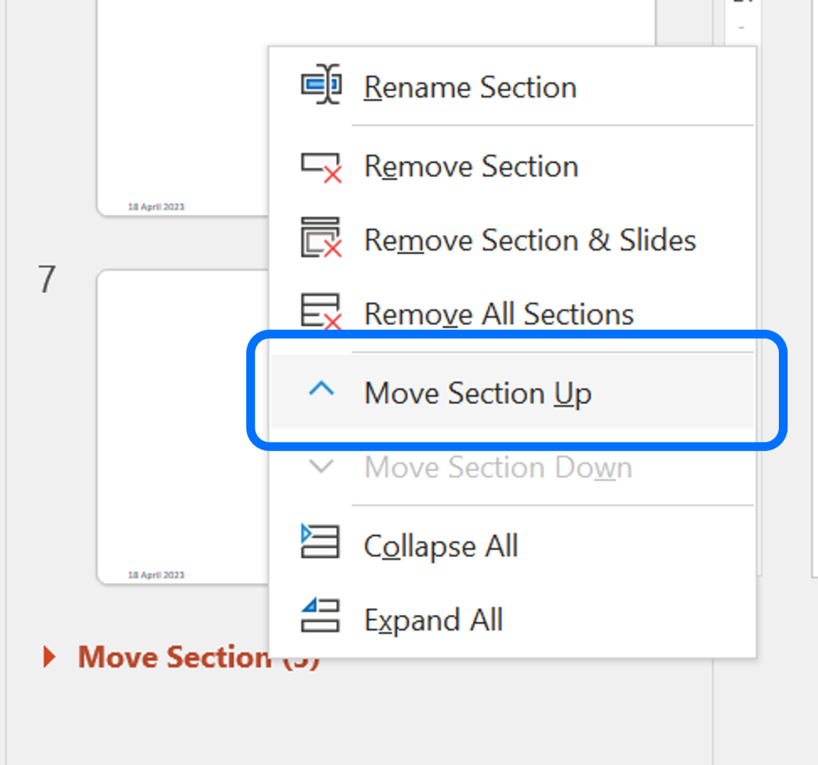Click the Remove Section & Slides icon
This screenshot has width=818, height=765.
tap(321, 237)
